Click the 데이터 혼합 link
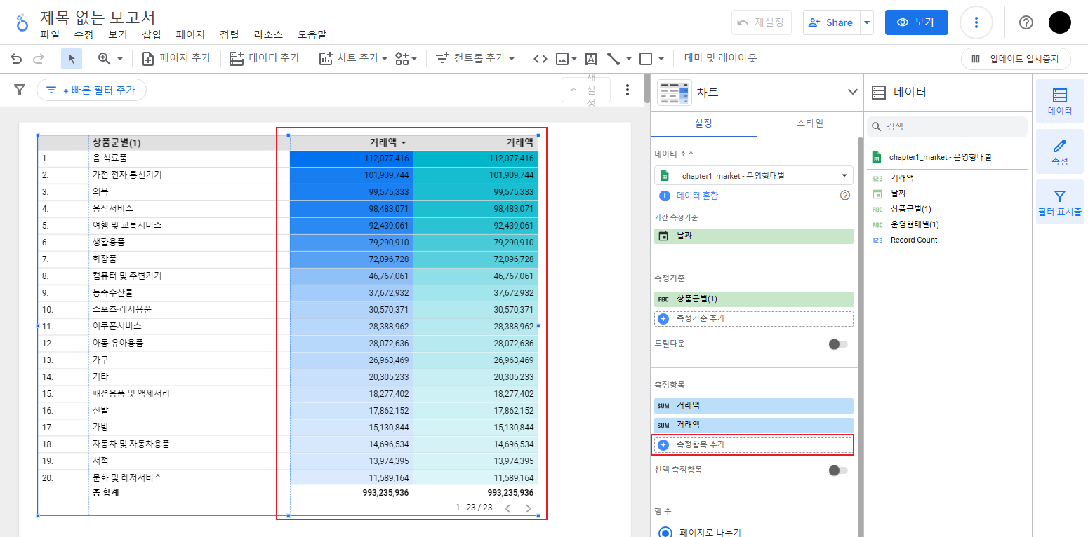1088x537 pixels. (689, 196)
